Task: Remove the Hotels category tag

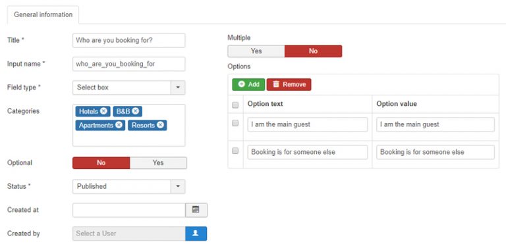Action: tap(103, 111)
